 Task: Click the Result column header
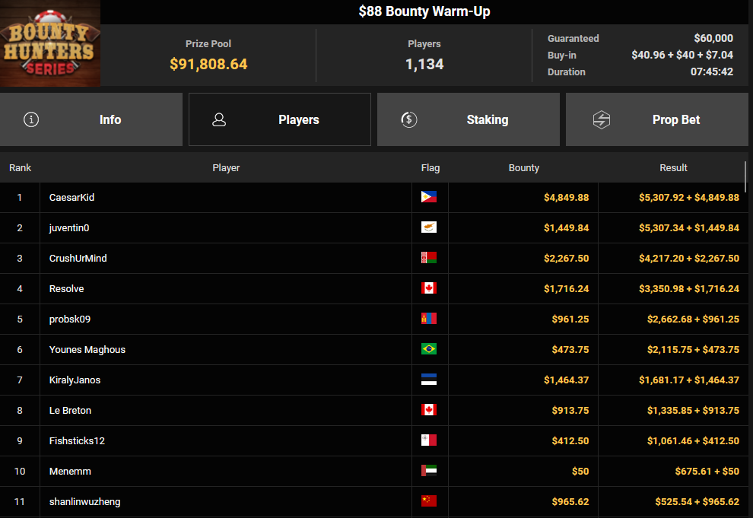coord(673,167)
